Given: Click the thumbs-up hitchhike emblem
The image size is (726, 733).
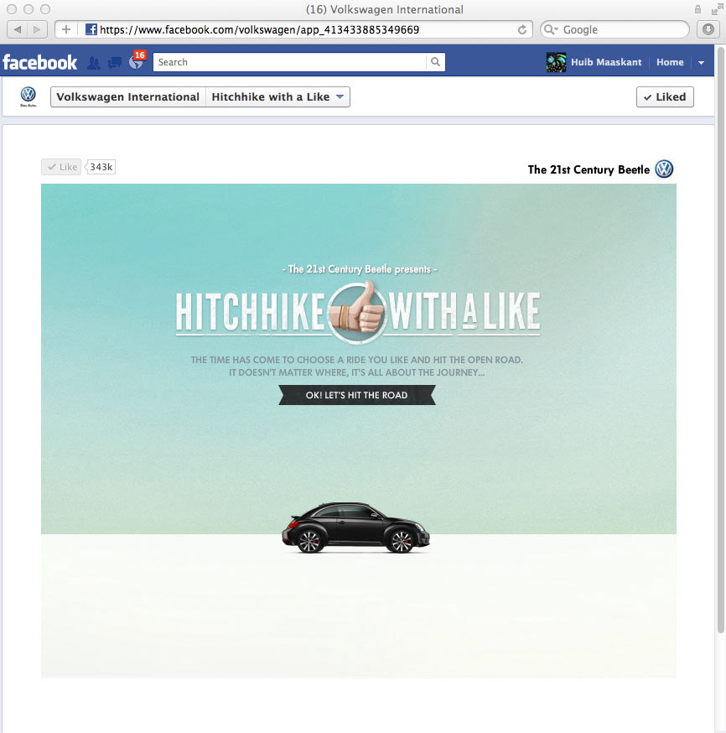Looking at the screenshot, I should coord(358,311).
